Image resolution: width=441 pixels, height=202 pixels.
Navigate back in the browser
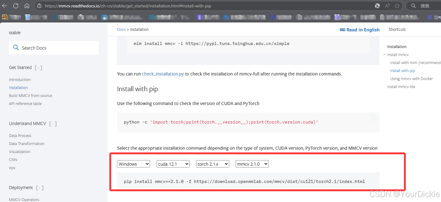(5, 6)
